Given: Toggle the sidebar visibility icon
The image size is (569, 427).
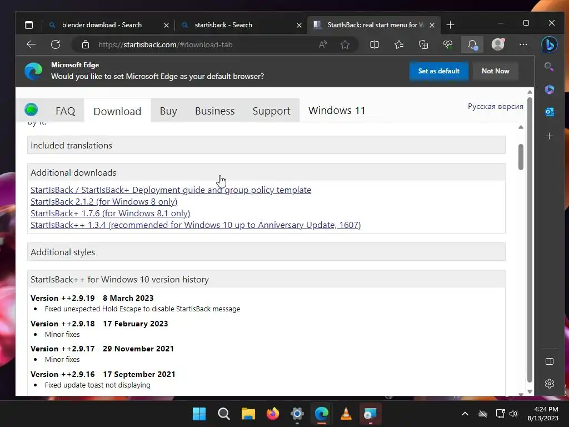Looking at the screenshot, I should tap(550, 361).
